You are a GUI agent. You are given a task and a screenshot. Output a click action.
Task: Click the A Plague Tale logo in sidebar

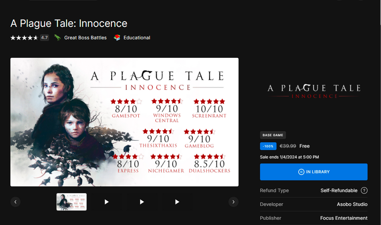click(314, 91)
